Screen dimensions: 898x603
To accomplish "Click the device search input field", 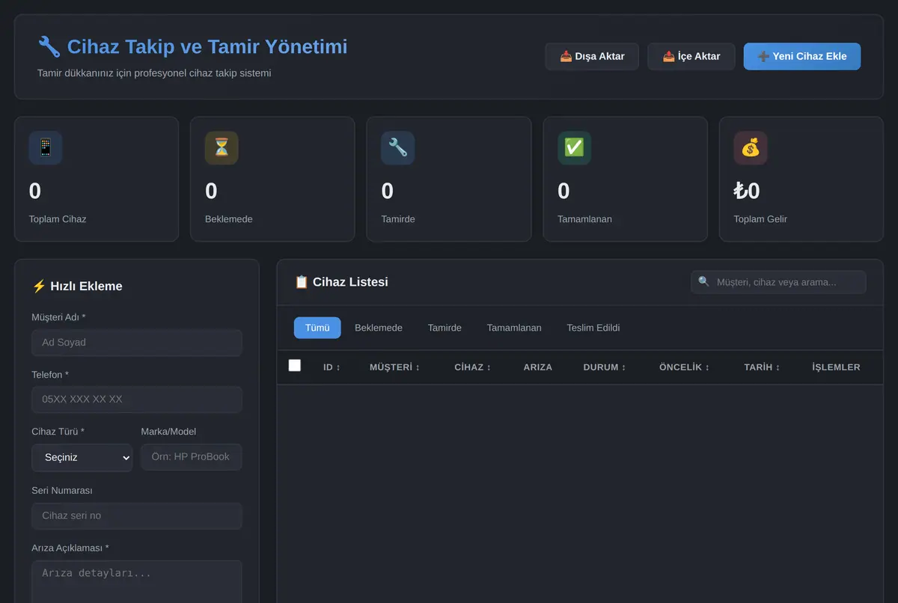I will pos(778,282).
